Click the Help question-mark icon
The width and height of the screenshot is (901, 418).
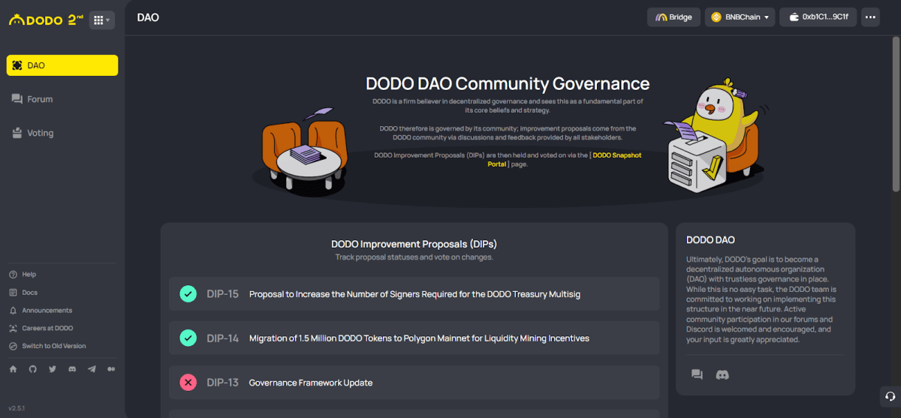13,275
